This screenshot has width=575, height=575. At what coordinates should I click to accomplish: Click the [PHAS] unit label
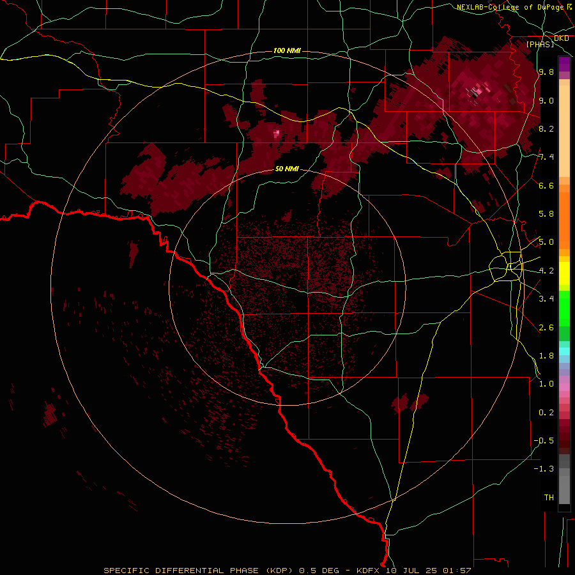[x=540, y=45]
